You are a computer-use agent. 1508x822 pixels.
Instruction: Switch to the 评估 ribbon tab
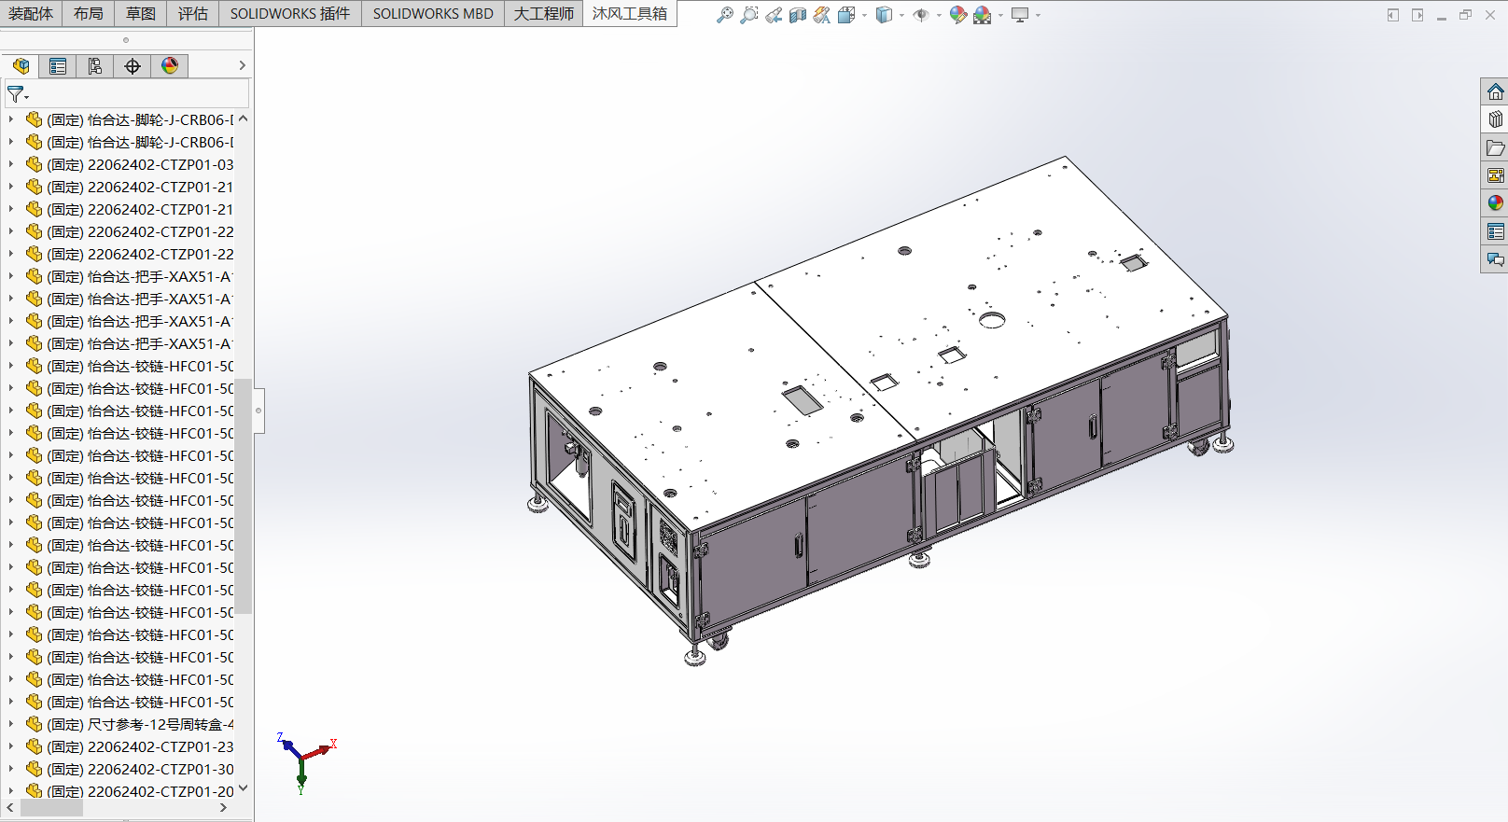click(193, 13)
